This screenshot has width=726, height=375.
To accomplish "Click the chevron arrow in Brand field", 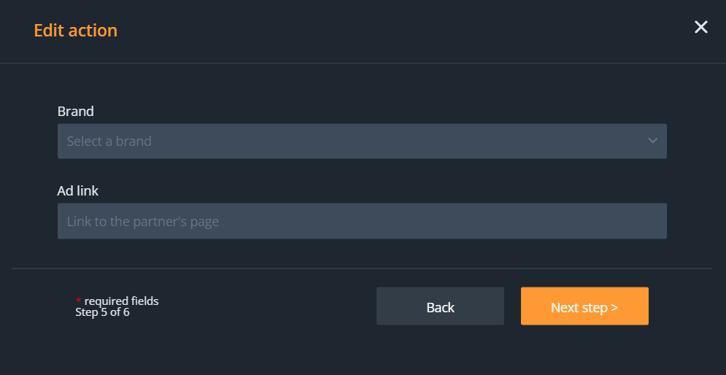I will tap(652, 141).
